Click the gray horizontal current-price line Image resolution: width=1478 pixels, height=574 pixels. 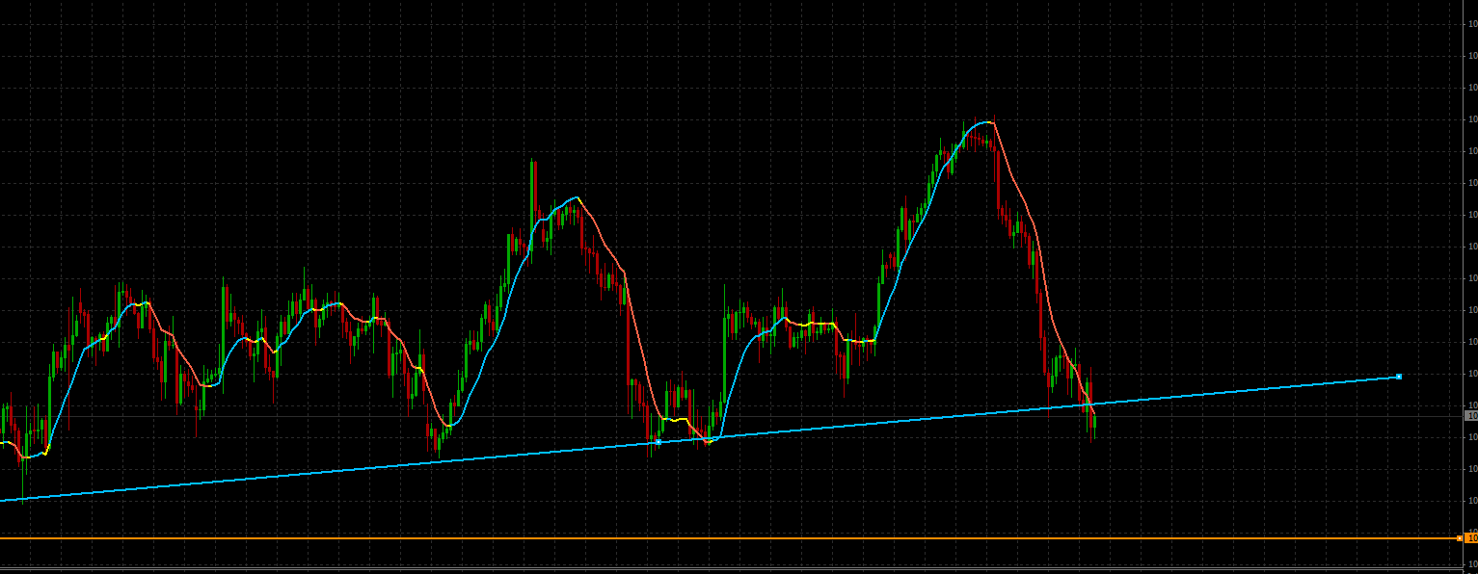(x=733, y=416)
